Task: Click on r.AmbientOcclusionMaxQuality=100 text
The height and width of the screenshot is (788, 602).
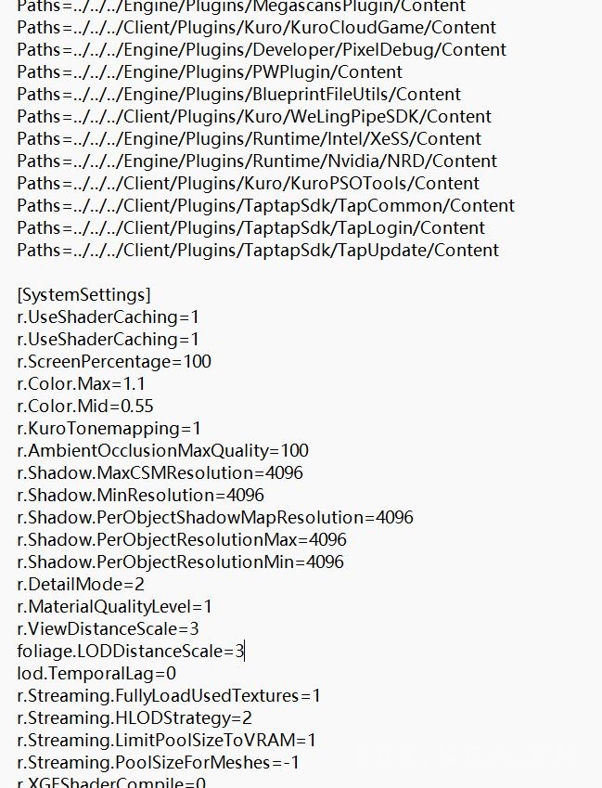Action: click(x=162, y=451)
